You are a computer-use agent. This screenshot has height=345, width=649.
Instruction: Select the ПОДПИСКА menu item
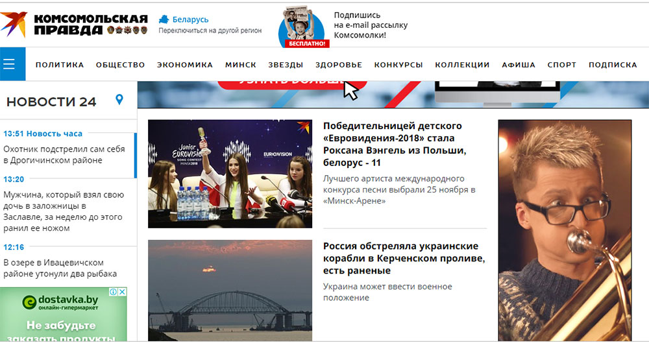(613, 65)
